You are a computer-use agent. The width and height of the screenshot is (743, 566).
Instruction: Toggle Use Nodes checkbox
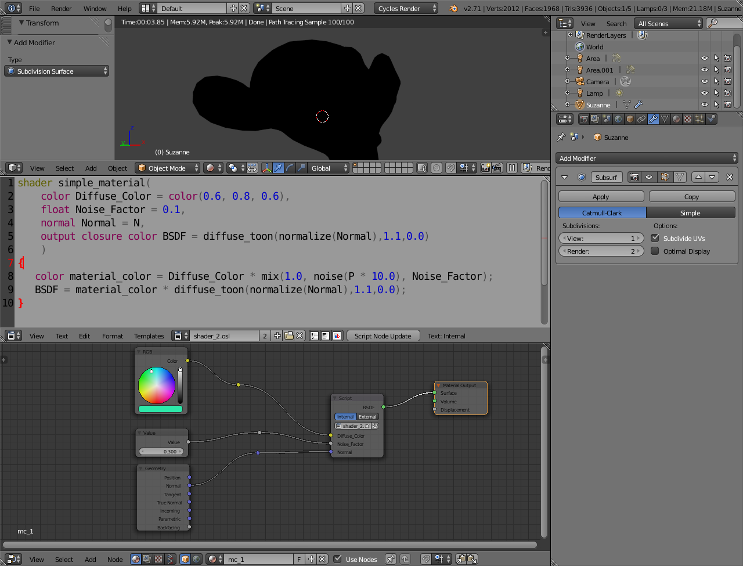(337, 559)
